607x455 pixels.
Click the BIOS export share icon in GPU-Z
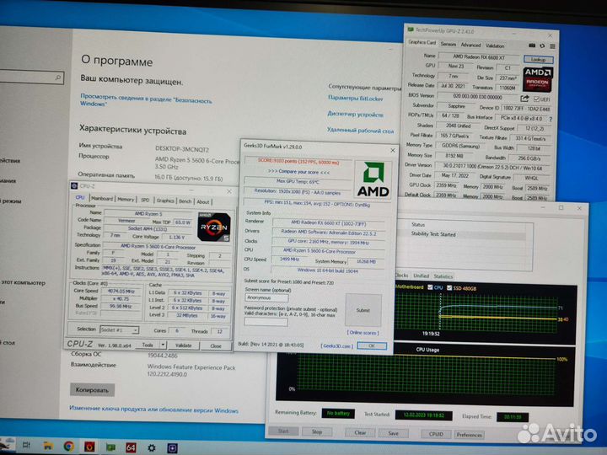(525, 99)
